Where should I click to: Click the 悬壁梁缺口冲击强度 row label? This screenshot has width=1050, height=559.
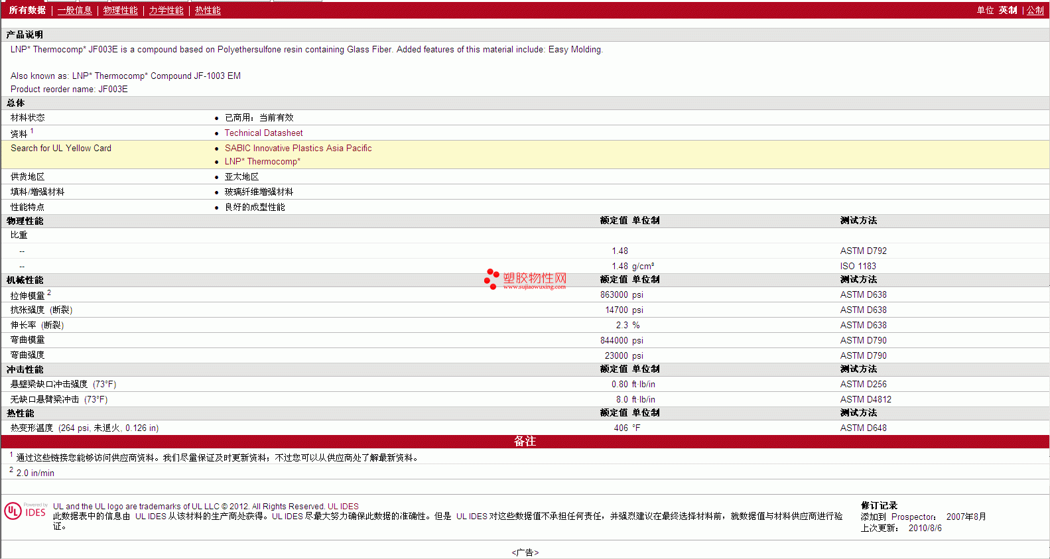[x=63, y=384]
